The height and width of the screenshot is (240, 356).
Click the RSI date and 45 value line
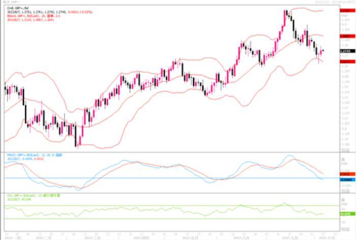click(x=19, y=199)
